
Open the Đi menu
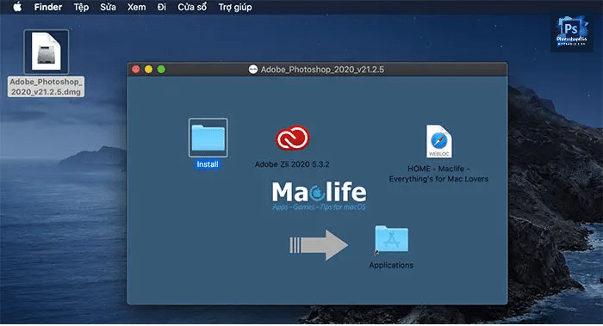pos(162,7)
